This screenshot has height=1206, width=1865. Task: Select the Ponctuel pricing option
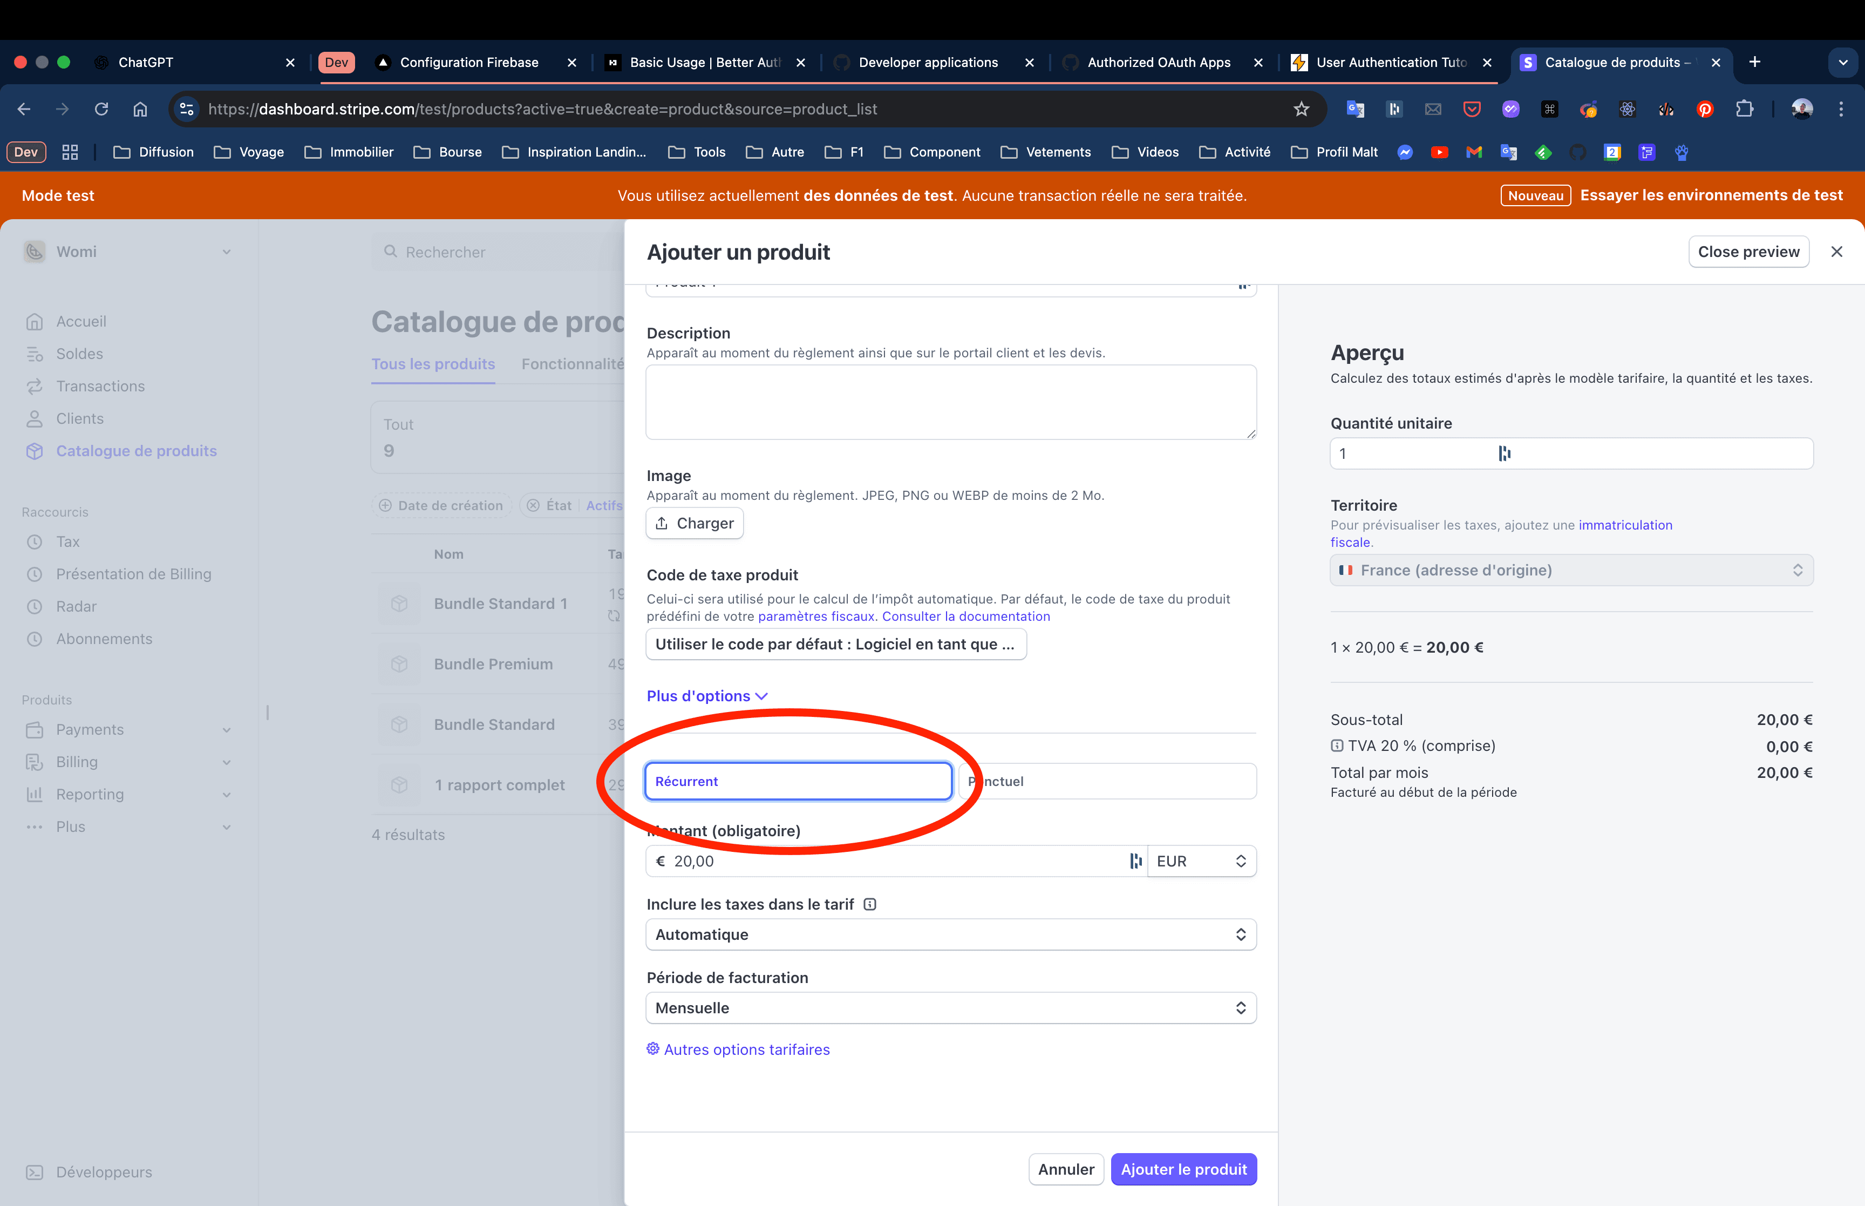click(1107, 781)
